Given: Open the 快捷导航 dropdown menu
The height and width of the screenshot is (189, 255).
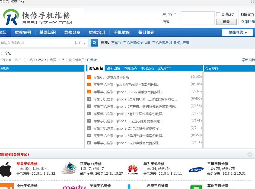Looking at the screenshot, I should pyautogui.click(x=237, y=32).
